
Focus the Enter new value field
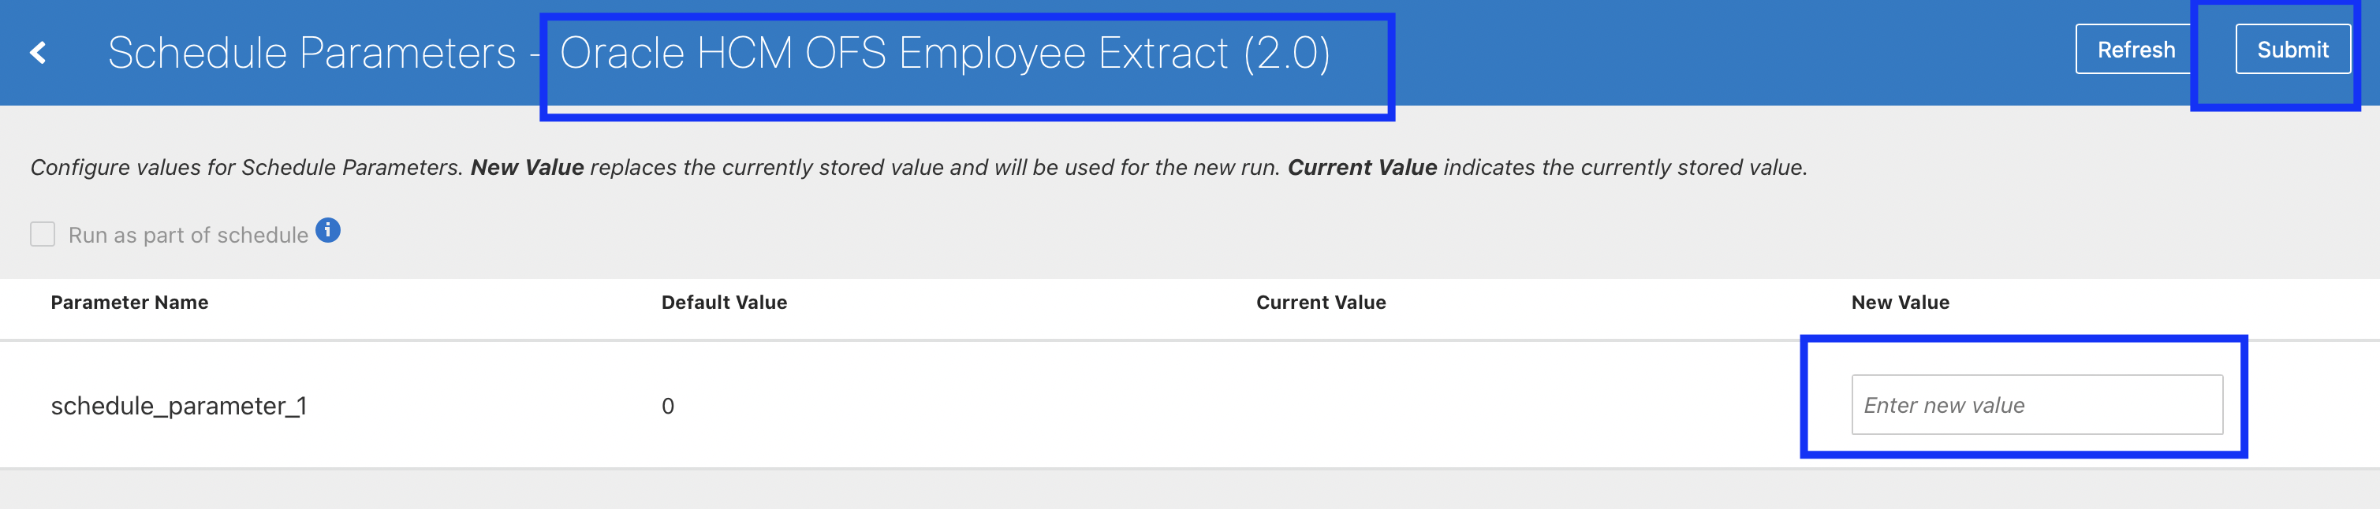click(2036, 405)
